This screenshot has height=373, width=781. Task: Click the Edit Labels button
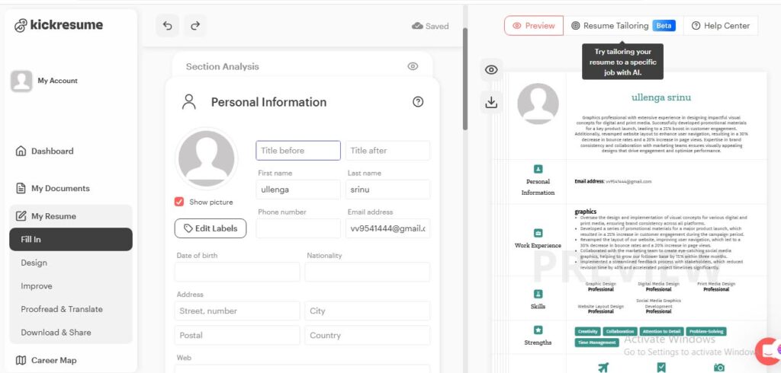(x=211, y=228)
